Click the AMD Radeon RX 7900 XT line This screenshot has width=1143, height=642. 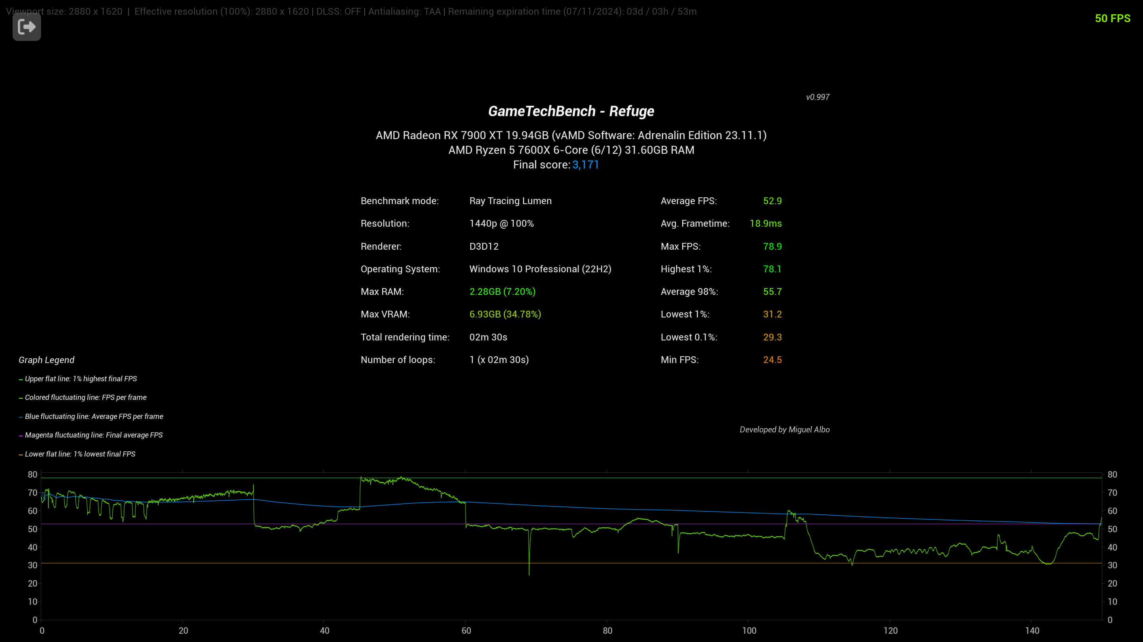coord(571,136)
